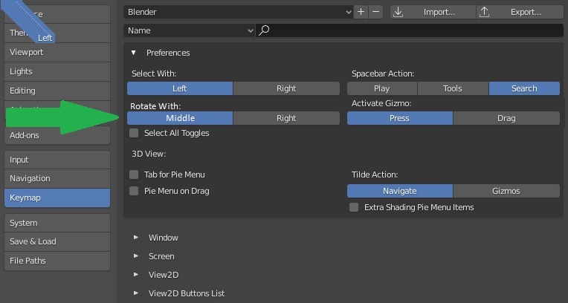Expand the Window keymap section
568x303 pixels.
point(136,238)
